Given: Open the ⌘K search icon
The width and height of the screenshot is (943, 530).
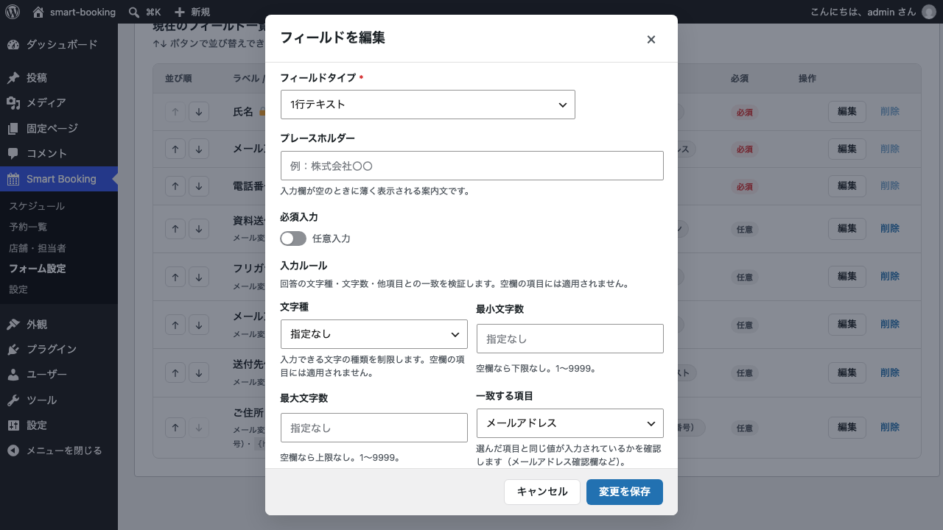Looking at the screenshot, I should click(133, 12).
